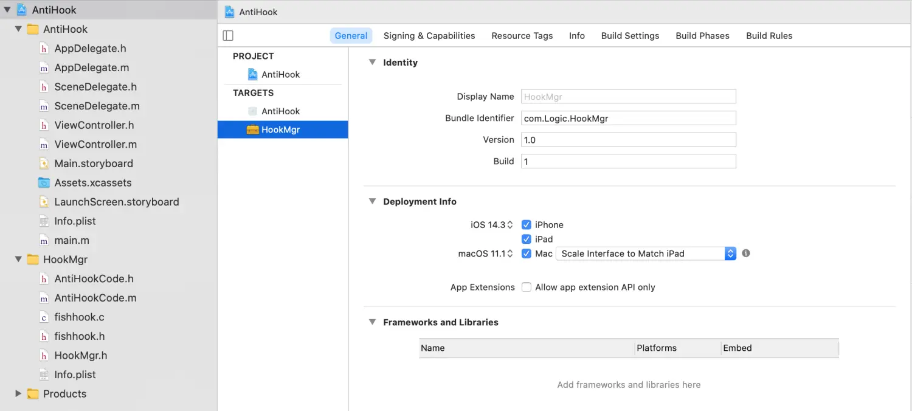Click the AppDelegate.h header file icon
Viewport: 912px width, 411px height.
[44, 49]
